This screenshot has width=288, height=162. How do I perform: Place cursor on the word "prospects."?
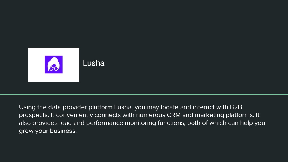tap(34, 115)
